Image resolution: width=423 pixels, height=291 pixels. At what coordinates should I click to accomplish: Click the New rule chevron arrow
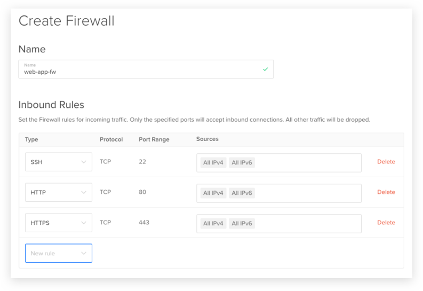pyautogui.click(x=84, y=253)
